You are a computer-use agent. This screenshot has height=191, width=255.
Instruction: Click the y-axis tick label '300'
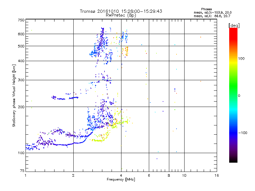[21, 80]
